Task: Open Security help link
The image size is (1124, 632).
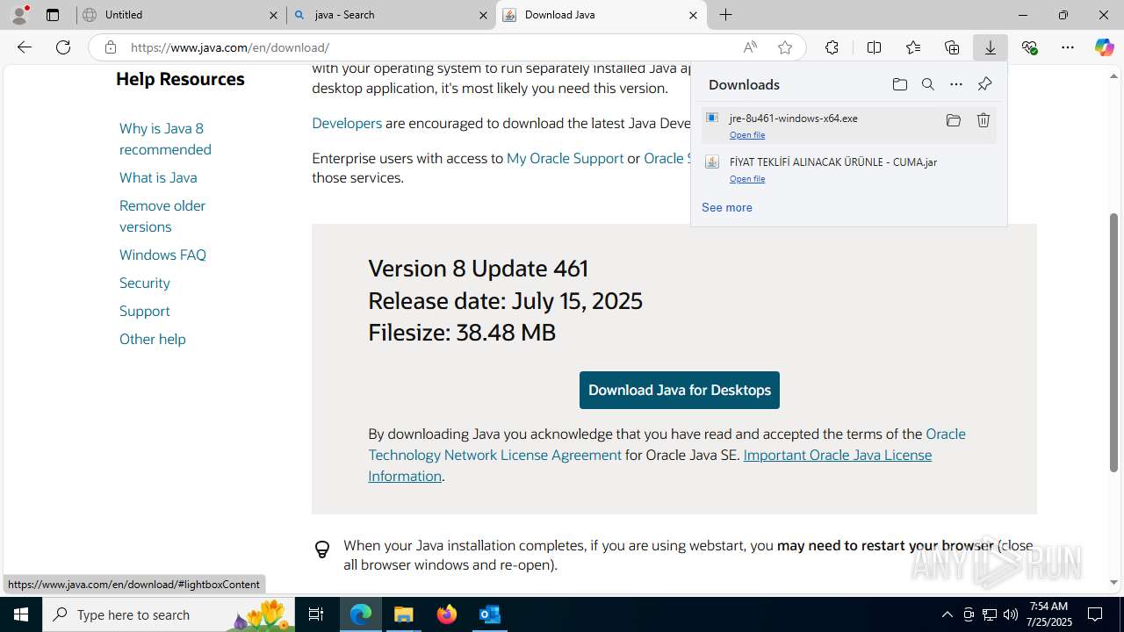Action: click(145, 283)
